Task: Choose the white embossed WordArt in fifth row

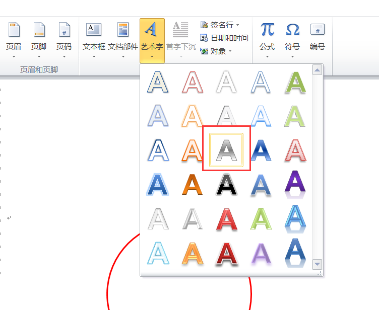Action: coord(158,219)
